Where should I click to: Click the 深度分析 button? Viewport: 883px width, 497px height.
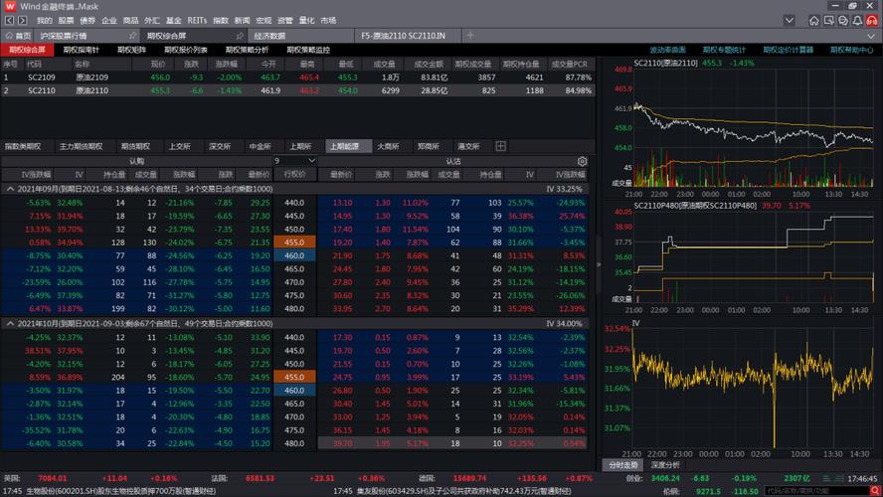click(x=665, y=464)
